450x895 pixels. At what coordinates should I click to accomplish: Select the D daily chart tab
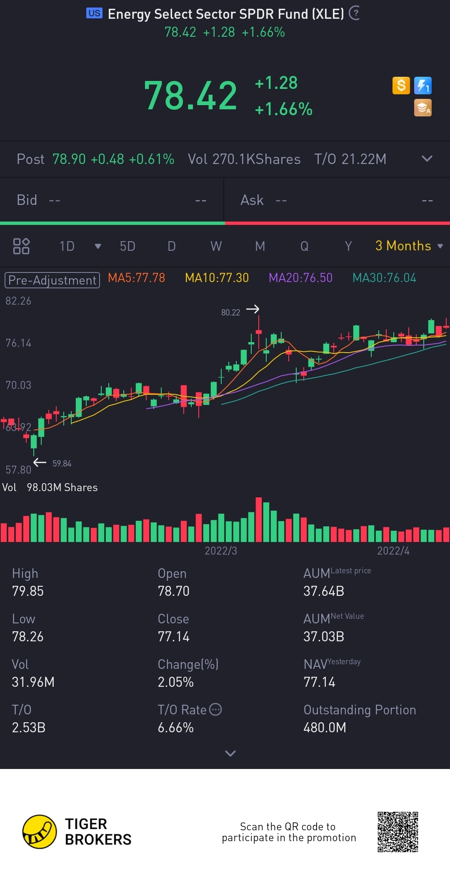point(172,246)
